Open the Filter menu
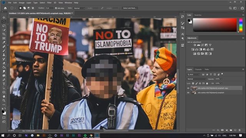 [49, 3]
